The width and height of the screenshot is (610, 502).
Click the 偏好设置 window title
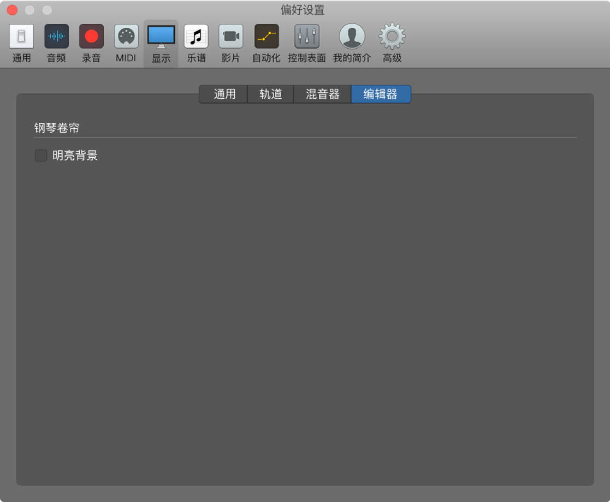(303, 10)
